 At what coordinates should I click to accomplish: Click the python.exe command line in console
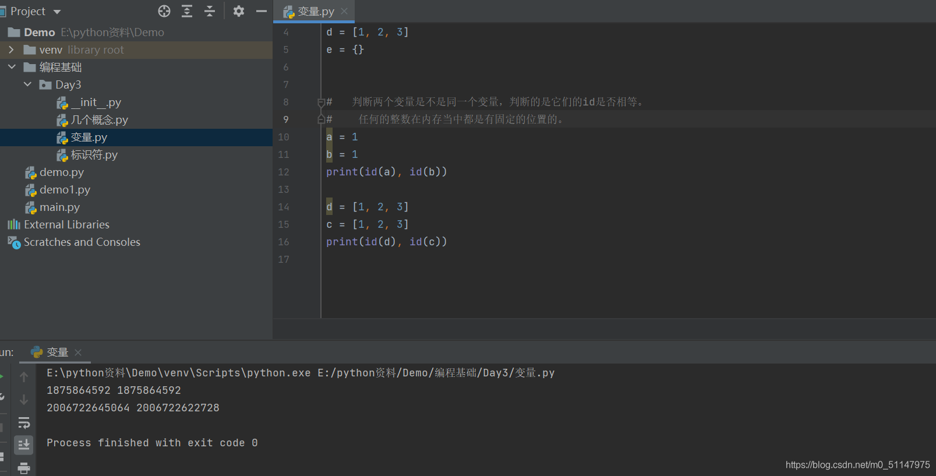pyautogui.click(x=301, y=373)
